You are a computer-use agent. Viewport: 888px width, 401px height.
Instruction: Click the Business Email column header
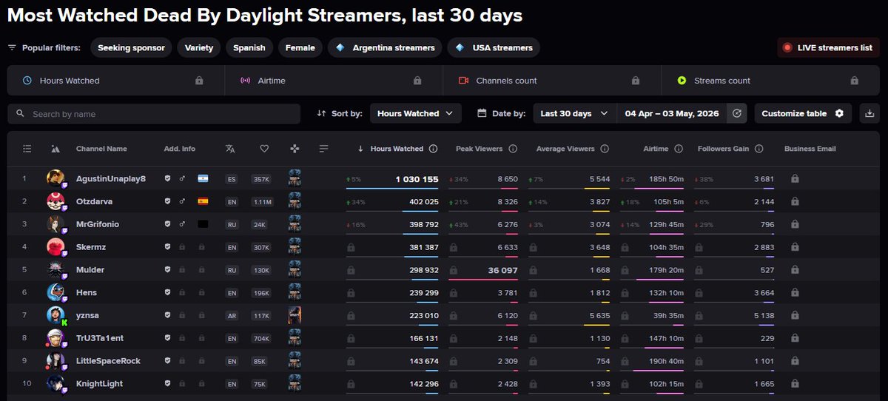[x=810, y=149]
